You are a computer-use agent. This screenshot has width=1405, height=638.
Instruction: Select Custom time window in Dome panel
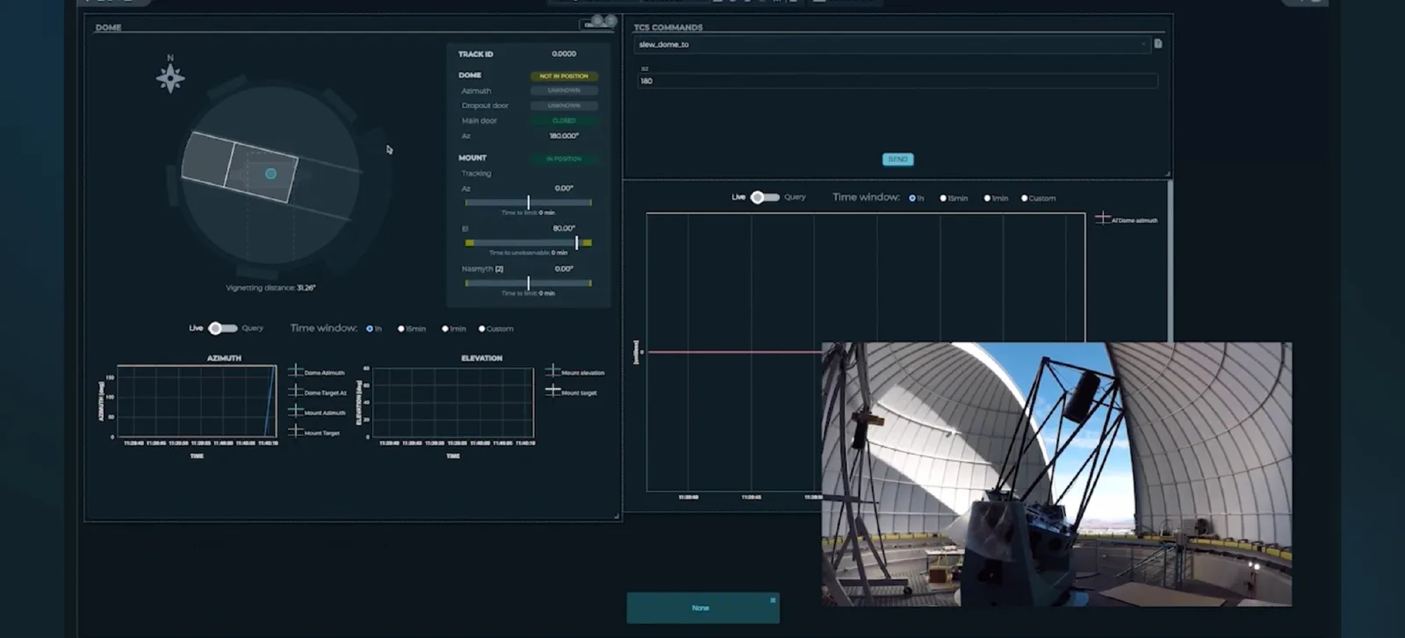[481, 329]
